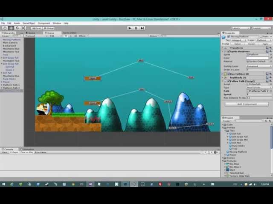Select the Rotate tool
This screenshot has height=204, width=273.
17,28
